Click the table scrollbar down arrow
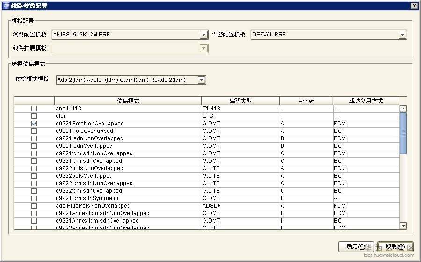 pyautogui.click(x=403, y=226)
